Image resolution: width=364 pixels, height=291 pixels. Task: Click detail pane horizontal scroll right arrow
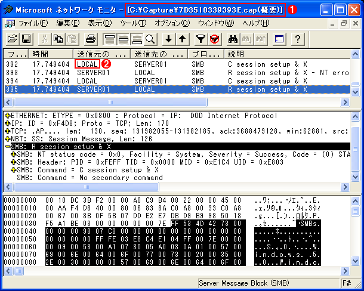345,187
